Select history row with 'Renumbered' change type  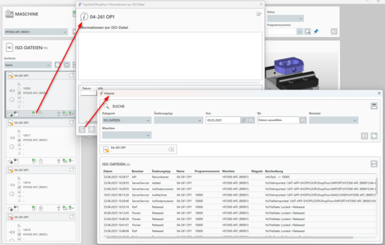[x=239, y=177]
